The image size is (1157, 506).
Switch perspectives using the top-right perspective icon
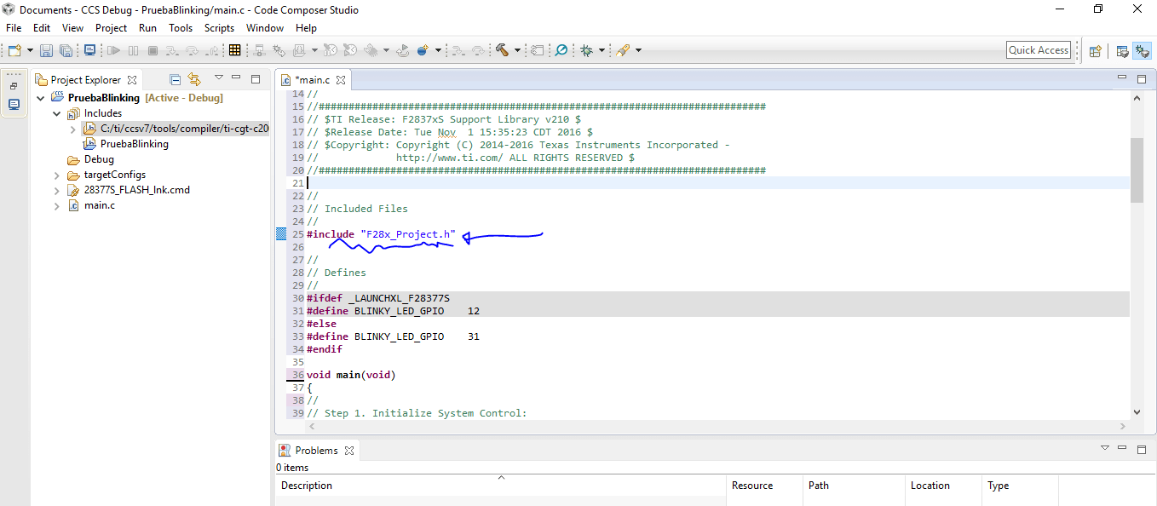coord(1143,50)
